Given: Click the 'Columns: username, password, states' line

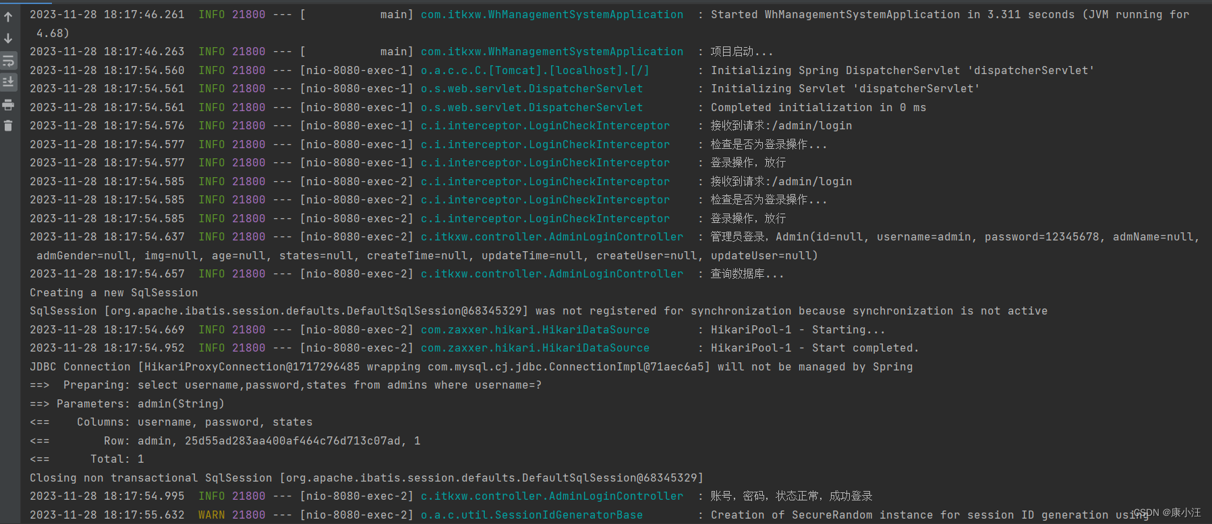Looking at the screenshot, I should pos(171,422).
